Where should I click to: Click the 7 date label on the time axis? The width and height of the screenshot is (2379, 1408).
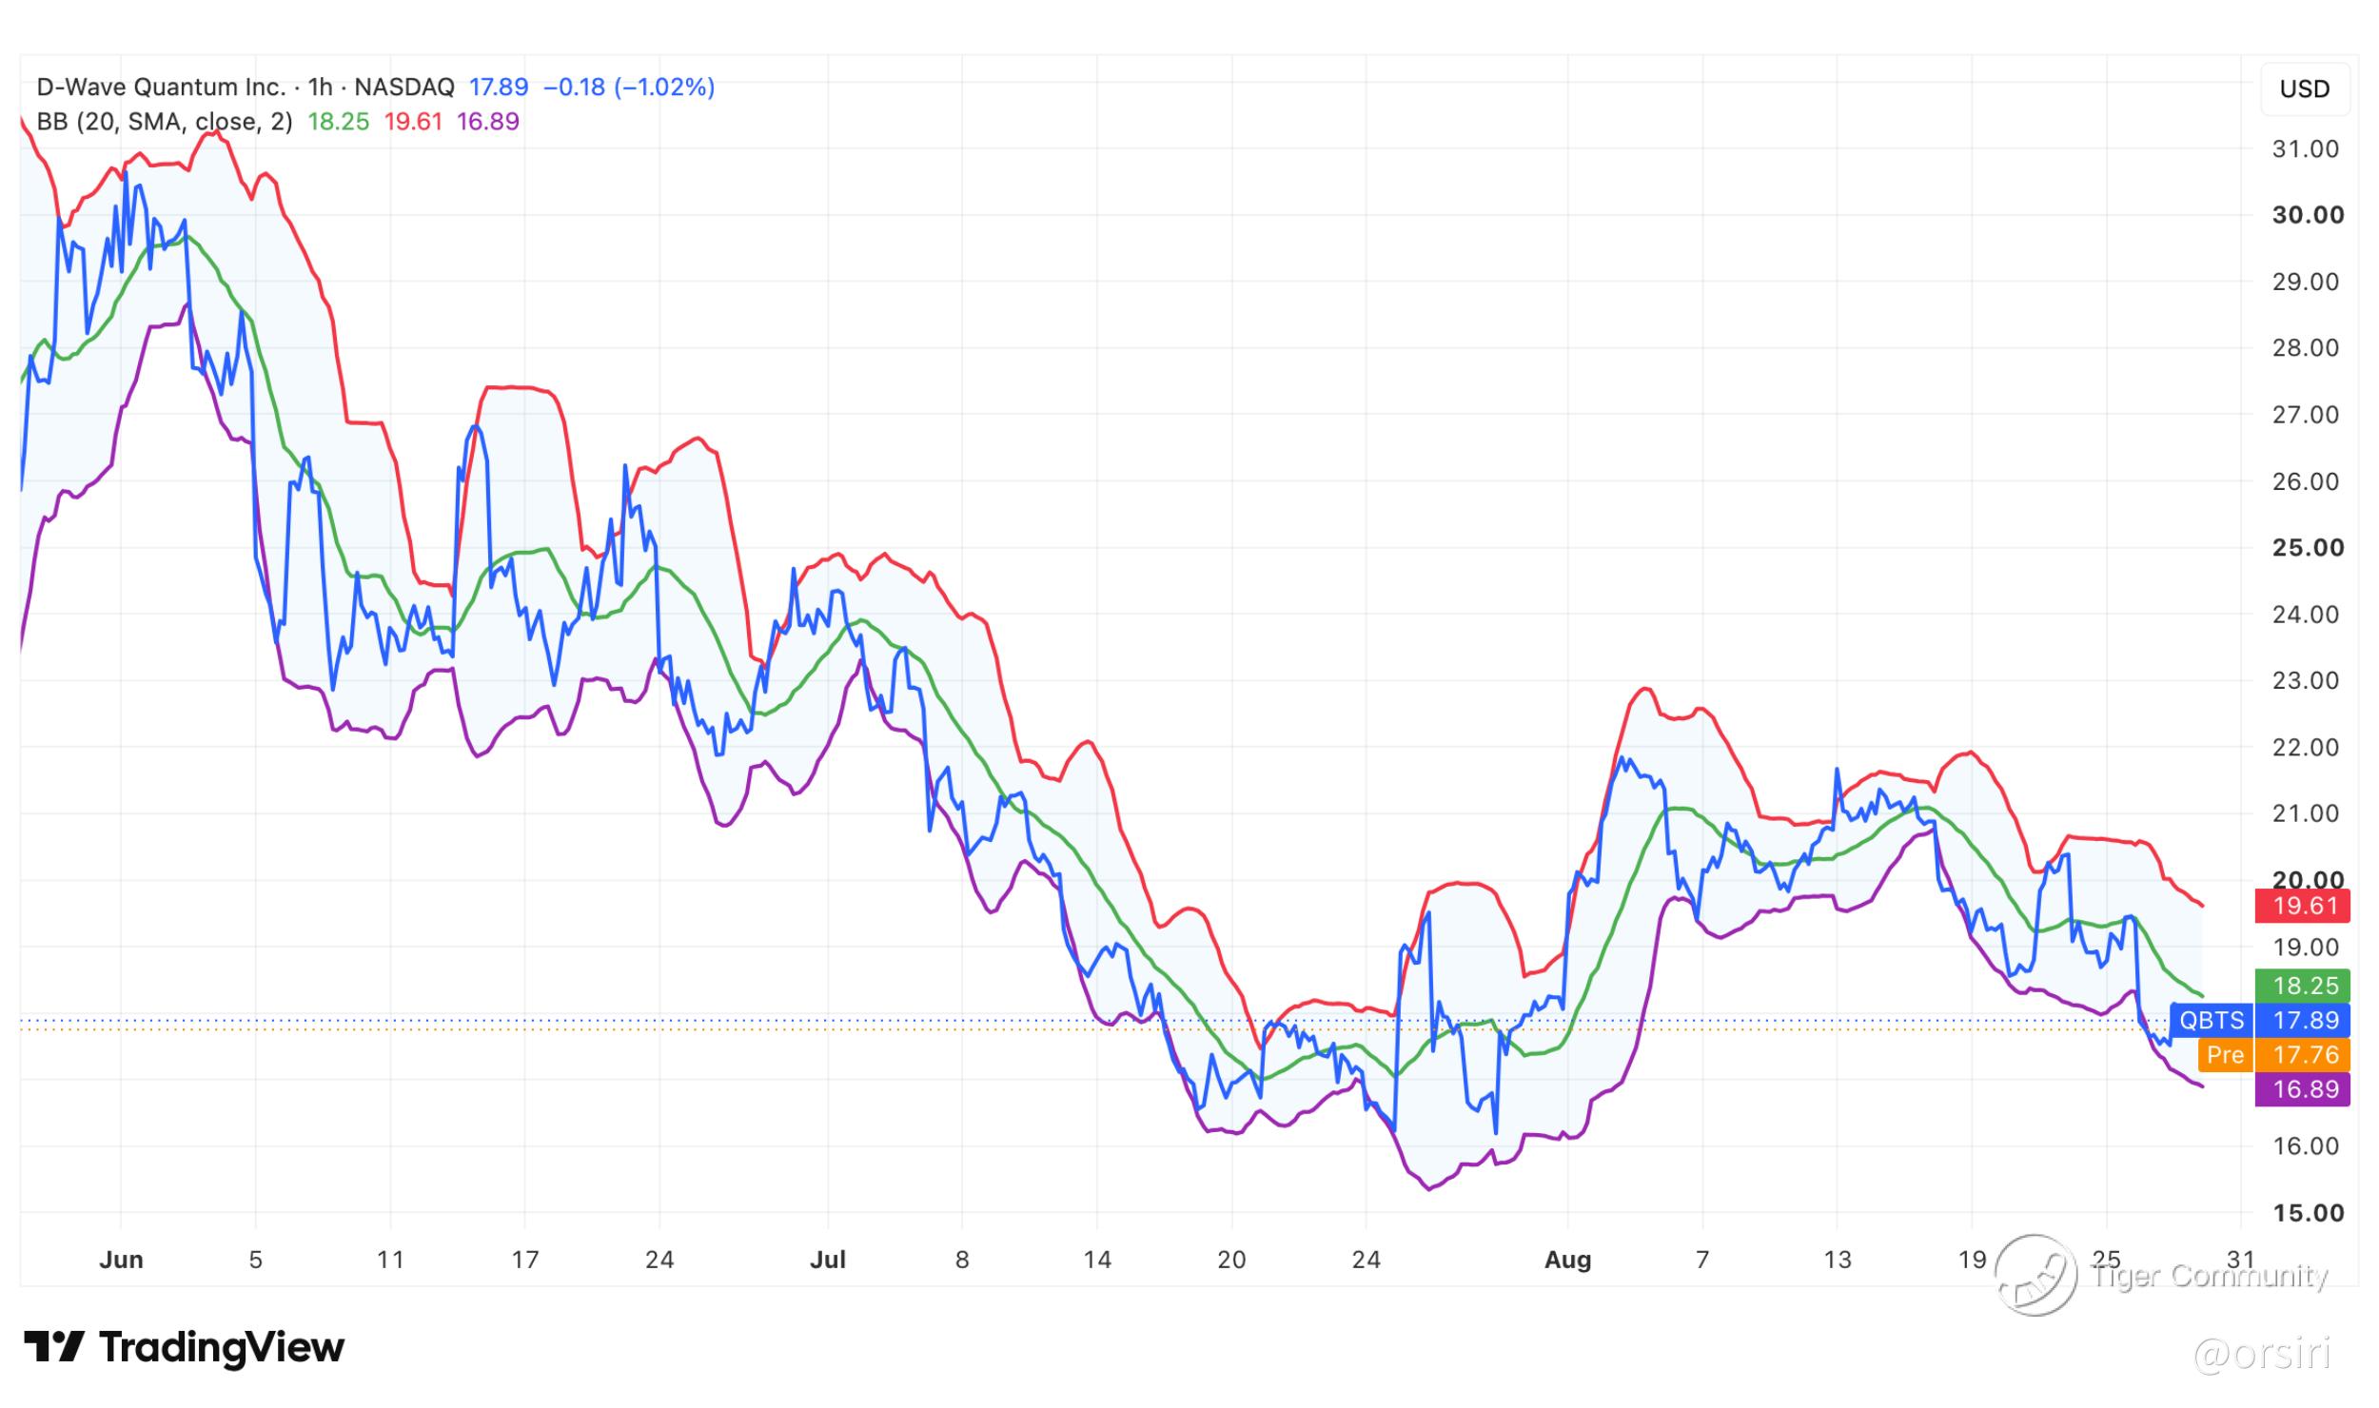(x=1702, y=1261)
